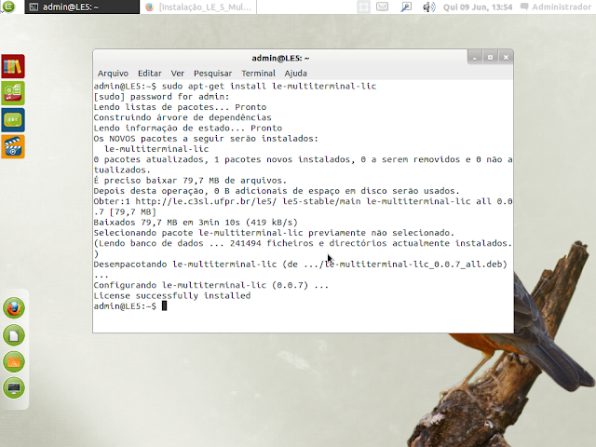Viewport: 596px width, 447px height.
Task: Click the 'Baixados 79,7 MB em 3min 10s' line
Action: pos(196,223)
